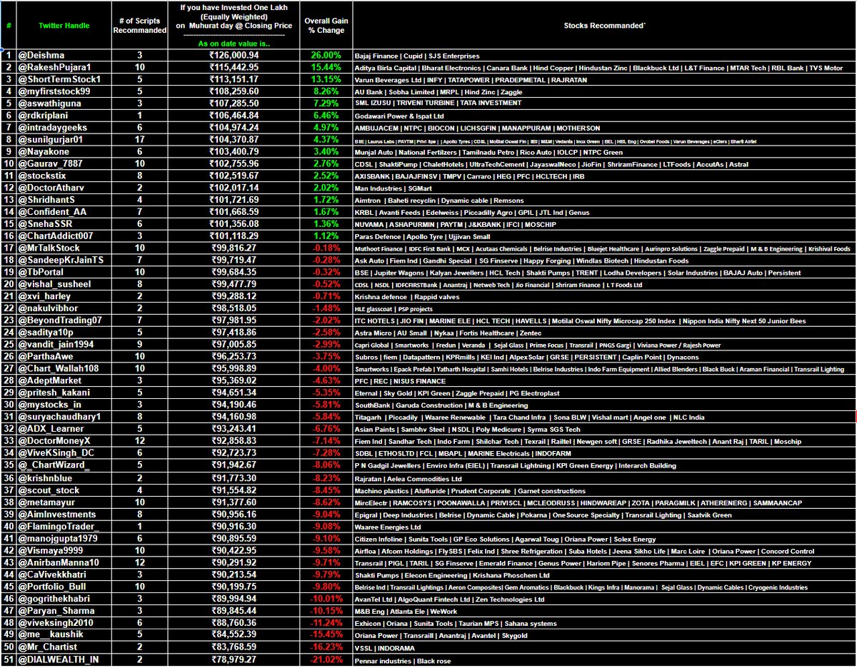Click the @Mr_Chartist handle cell

pyautogui.click(x=63, y=647)
